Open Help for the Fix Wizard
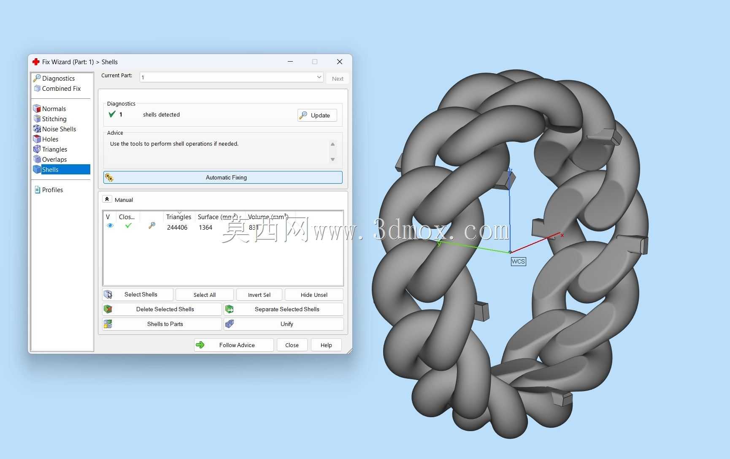Viewport: 730px width, 459px height. pos(326,345)
